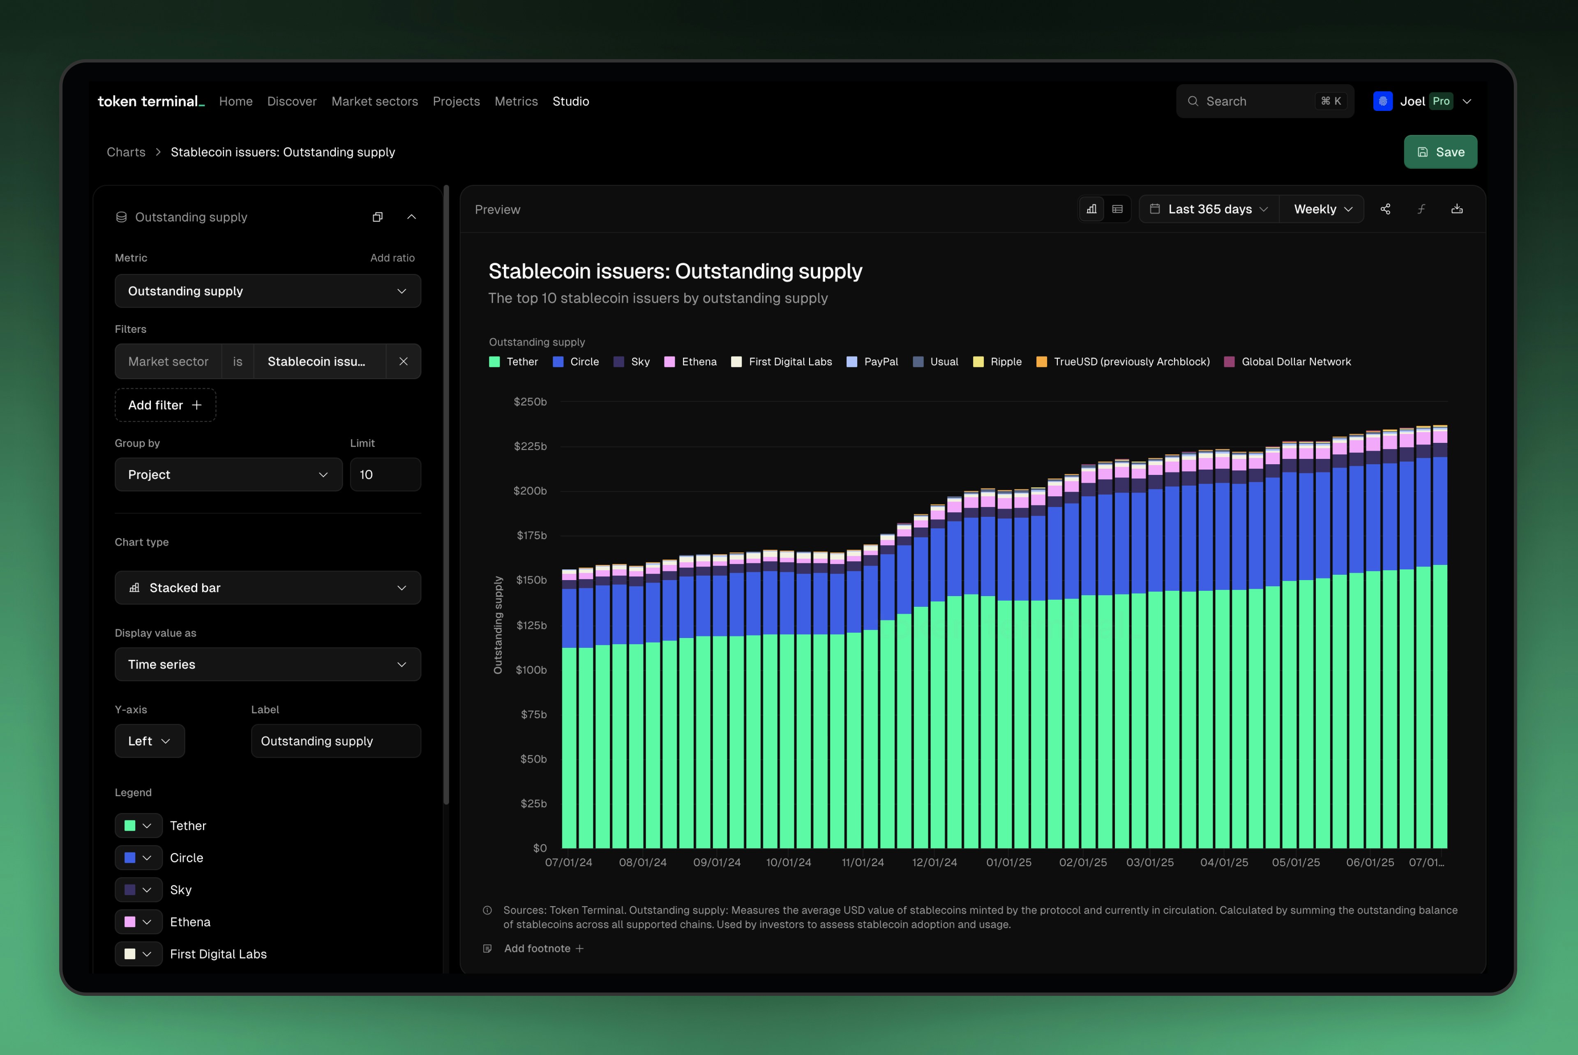Open the Discover nav item
The height and width of the screenshot is (1055, 1578).
[291, 101]
